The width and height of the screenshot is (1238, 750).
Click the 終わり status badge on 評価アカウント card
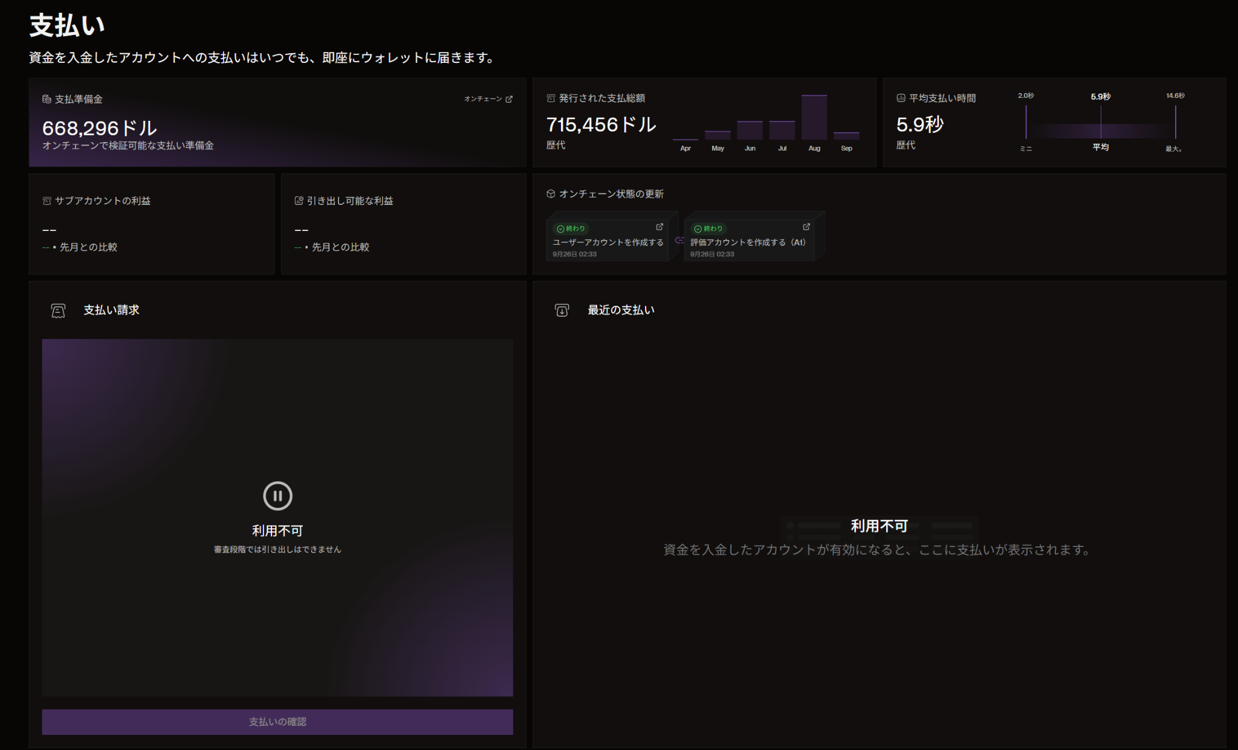coord(709,228)
